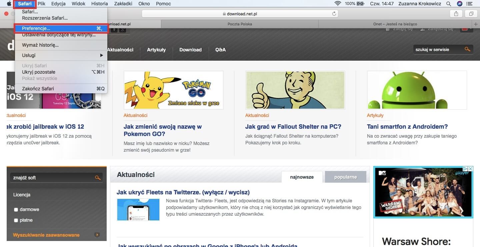Click the Czw. 14:47 clock

(x=382, y=4)
